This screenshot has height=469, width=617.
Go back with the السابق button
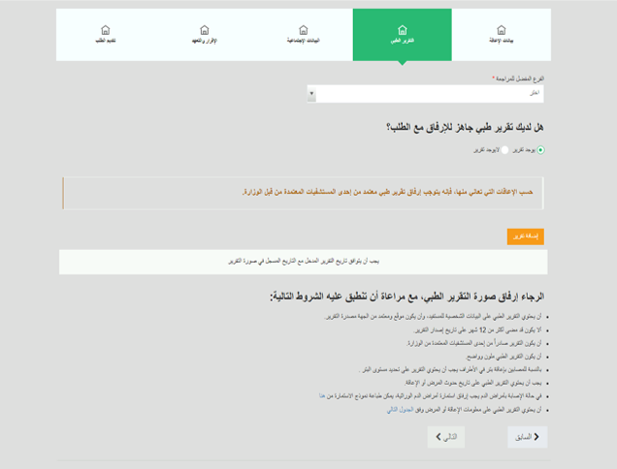528,437
